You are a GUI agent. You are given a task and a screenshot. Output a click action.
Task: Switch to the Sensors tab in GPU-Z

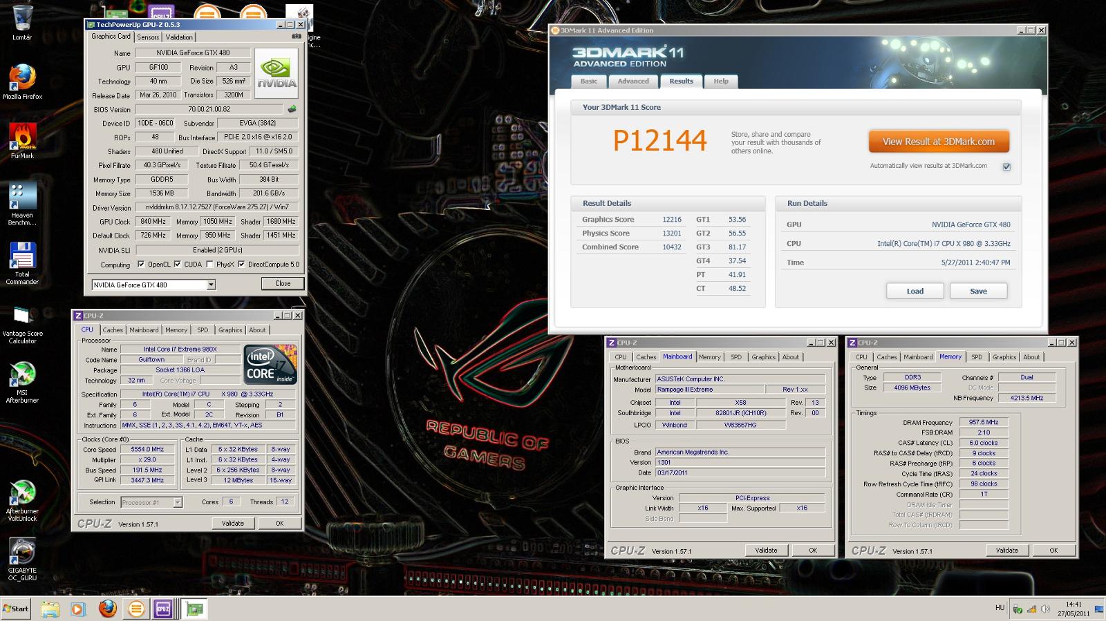point(148,37)
